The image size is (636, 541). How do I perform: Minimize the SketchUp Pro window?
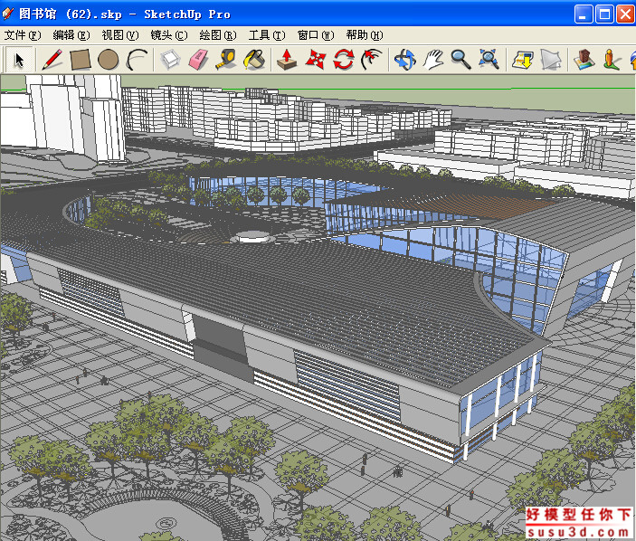pyautogui.click(x=584, y=14)
